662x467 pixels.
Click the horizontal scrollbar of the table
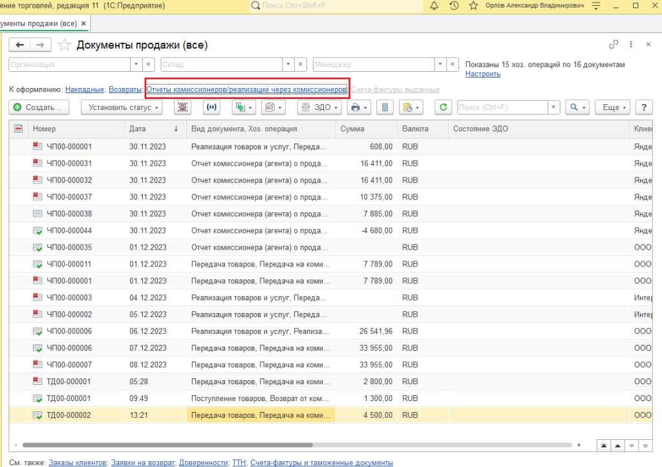(167, 445)
